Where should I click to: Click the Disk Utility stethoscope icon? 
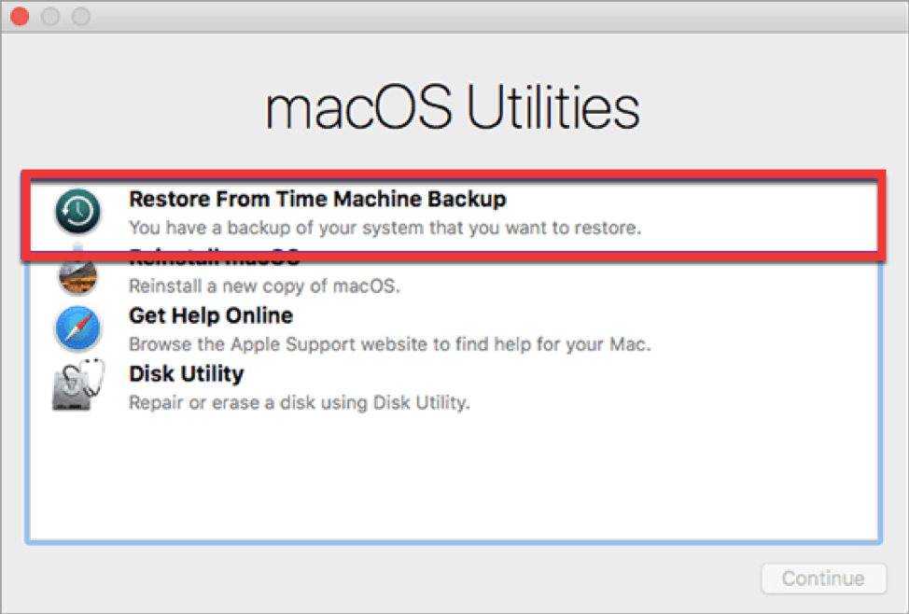78,386
